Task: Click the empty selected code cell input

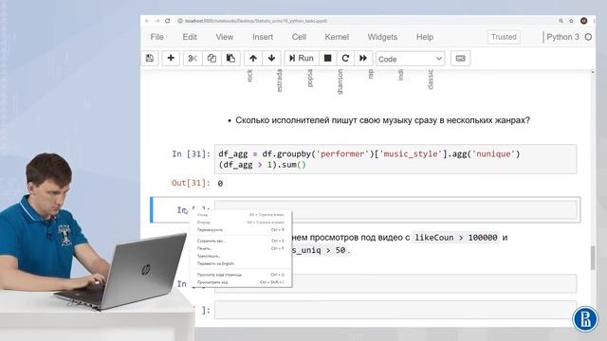Action: (395, 209)
